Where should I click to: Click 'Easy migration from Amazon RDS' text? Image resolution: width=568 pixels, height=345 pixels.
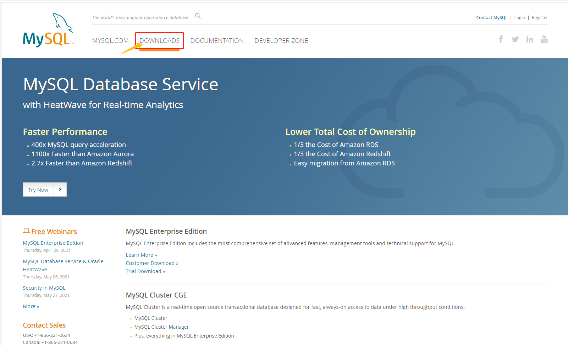point(344,163)
